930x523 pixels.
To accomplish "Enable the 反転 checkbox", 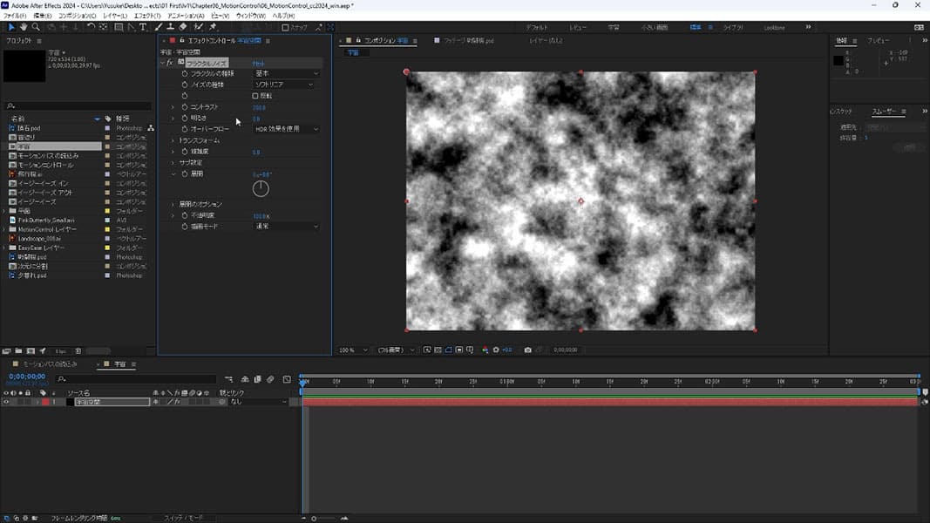I will click(x=255, y=96).
